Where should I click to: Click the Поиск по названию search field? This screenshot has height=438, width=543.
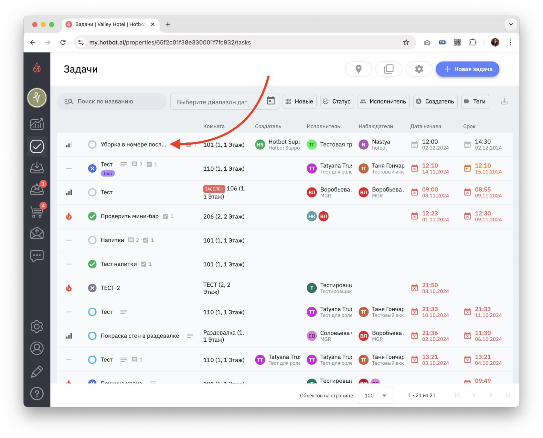tap(112, 101)
